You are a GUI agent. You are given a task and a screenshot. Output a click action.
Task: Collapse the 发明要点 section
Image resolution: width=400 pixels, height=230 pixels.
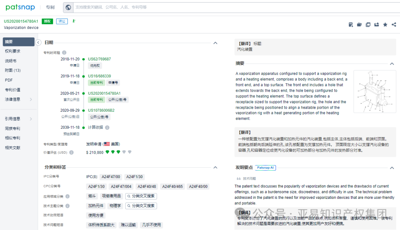pyautogui.click(x=392, y=168)
